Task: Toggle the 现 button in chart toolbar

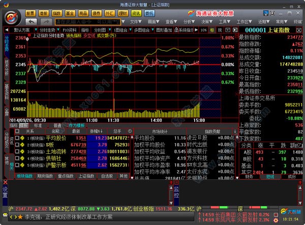Action: (x=220, y=30)
